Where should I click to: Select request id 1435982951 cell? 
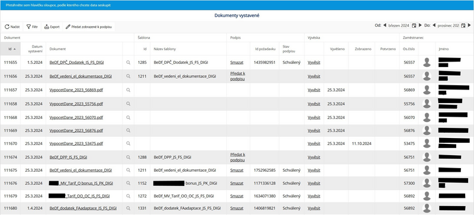coord(264,63)
